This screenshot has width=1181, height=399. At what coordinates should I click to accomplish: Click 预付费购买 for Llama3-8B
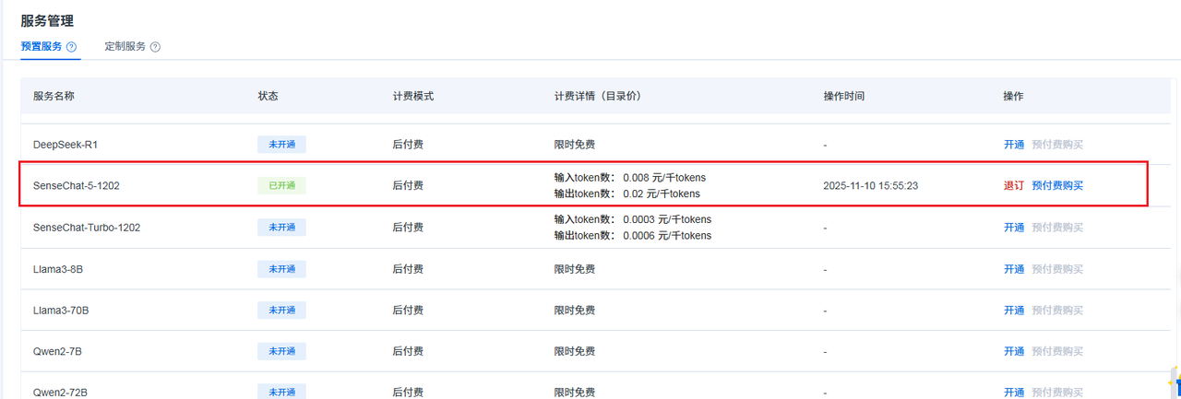coord(1057,269)
